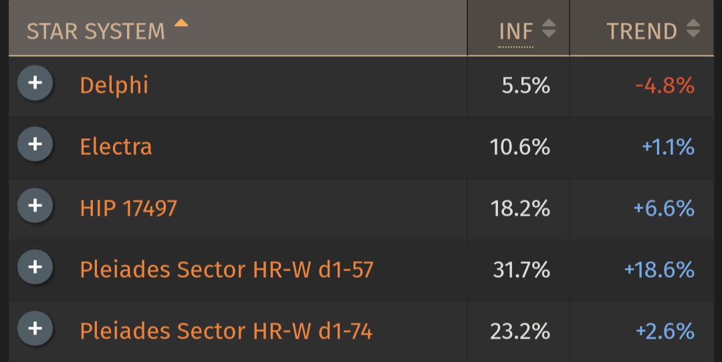This screenshot has height=362, width=722.
Task: Sort table by INF arrows icon
Action: pos(548,29)
